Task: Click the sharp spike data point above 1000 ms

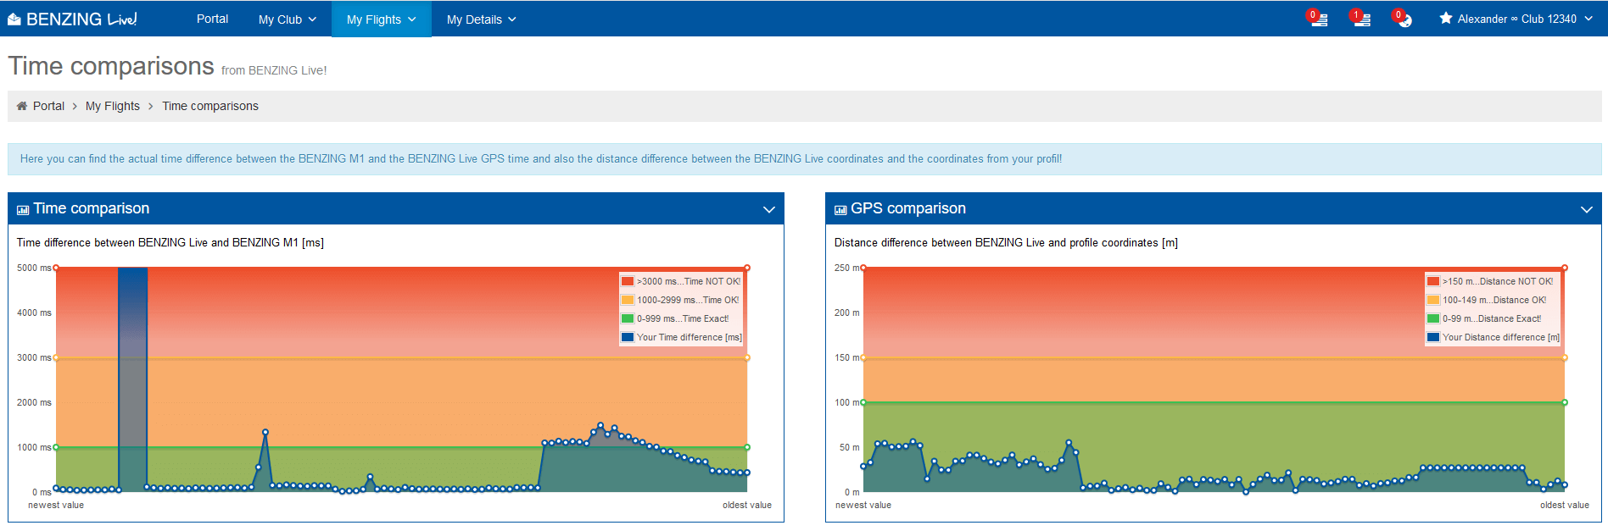Action: pyautogui.click(x=265, y=432)
